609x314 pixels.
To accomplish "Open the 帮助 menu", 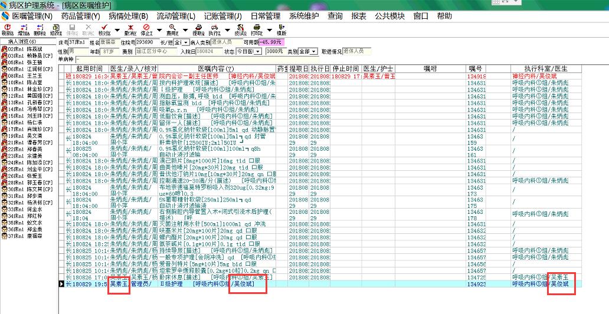I will click(444, 16).
